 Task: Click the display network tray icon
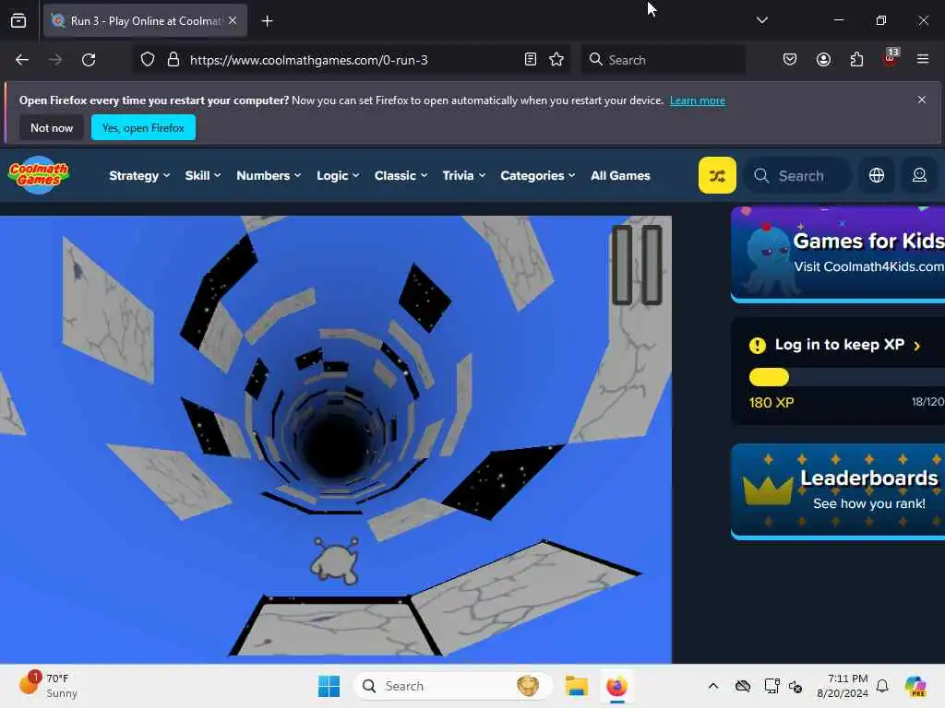point(772,686)
